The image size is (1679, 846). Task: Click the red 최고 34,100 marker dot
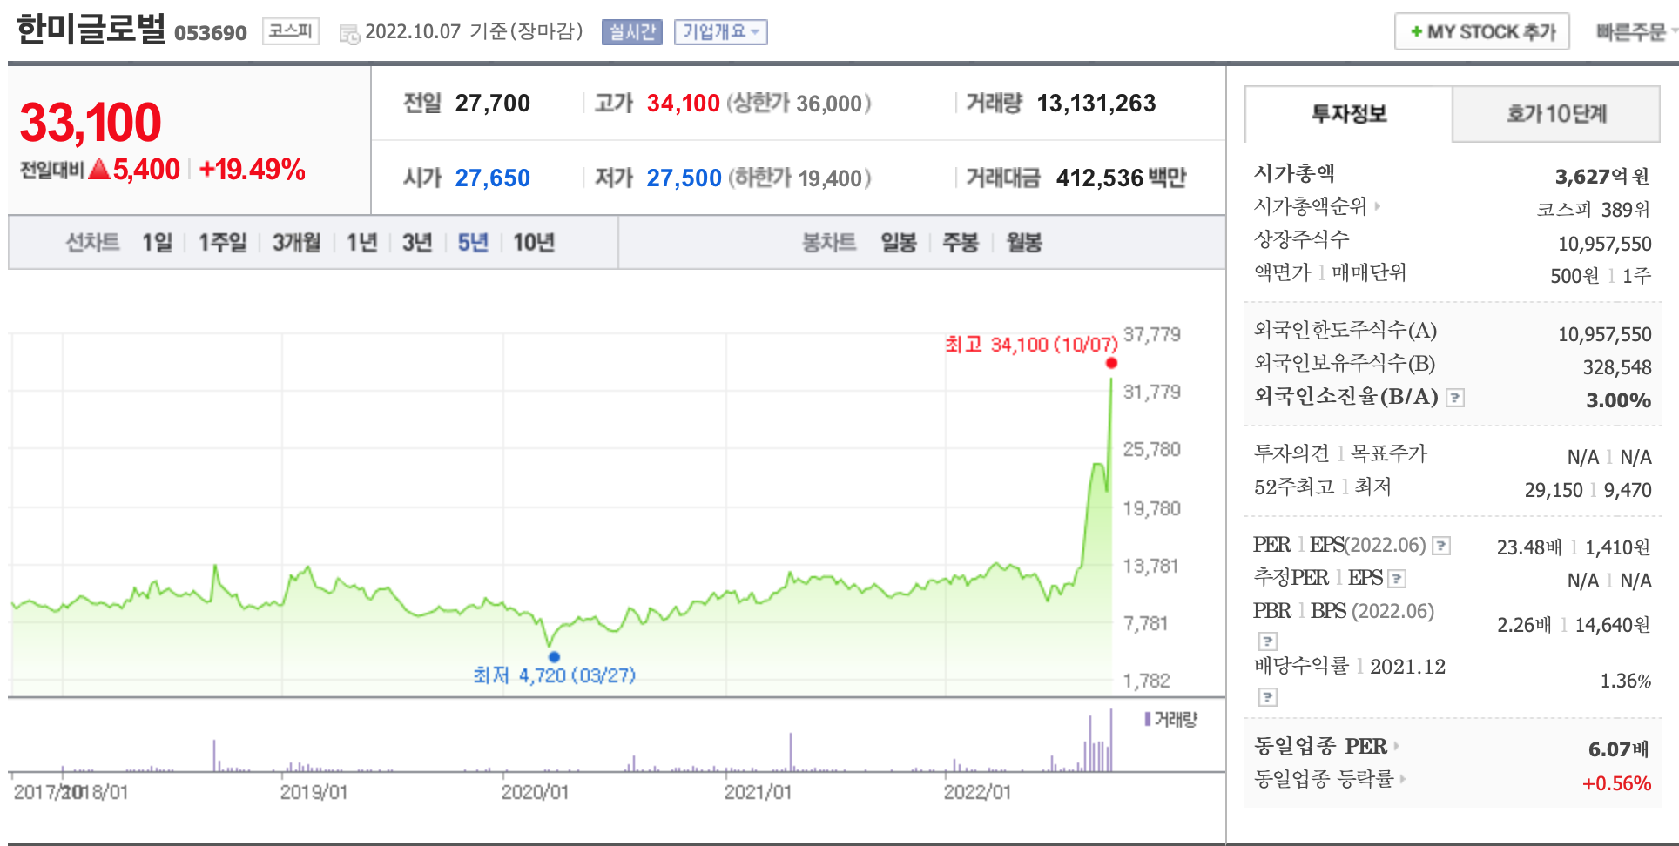pyautogui.click(x=1111, y=363)
